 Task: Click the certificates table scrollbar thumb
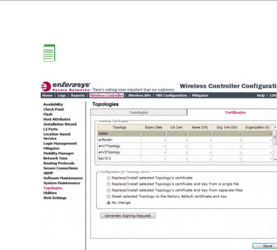[x=275, y=137]
